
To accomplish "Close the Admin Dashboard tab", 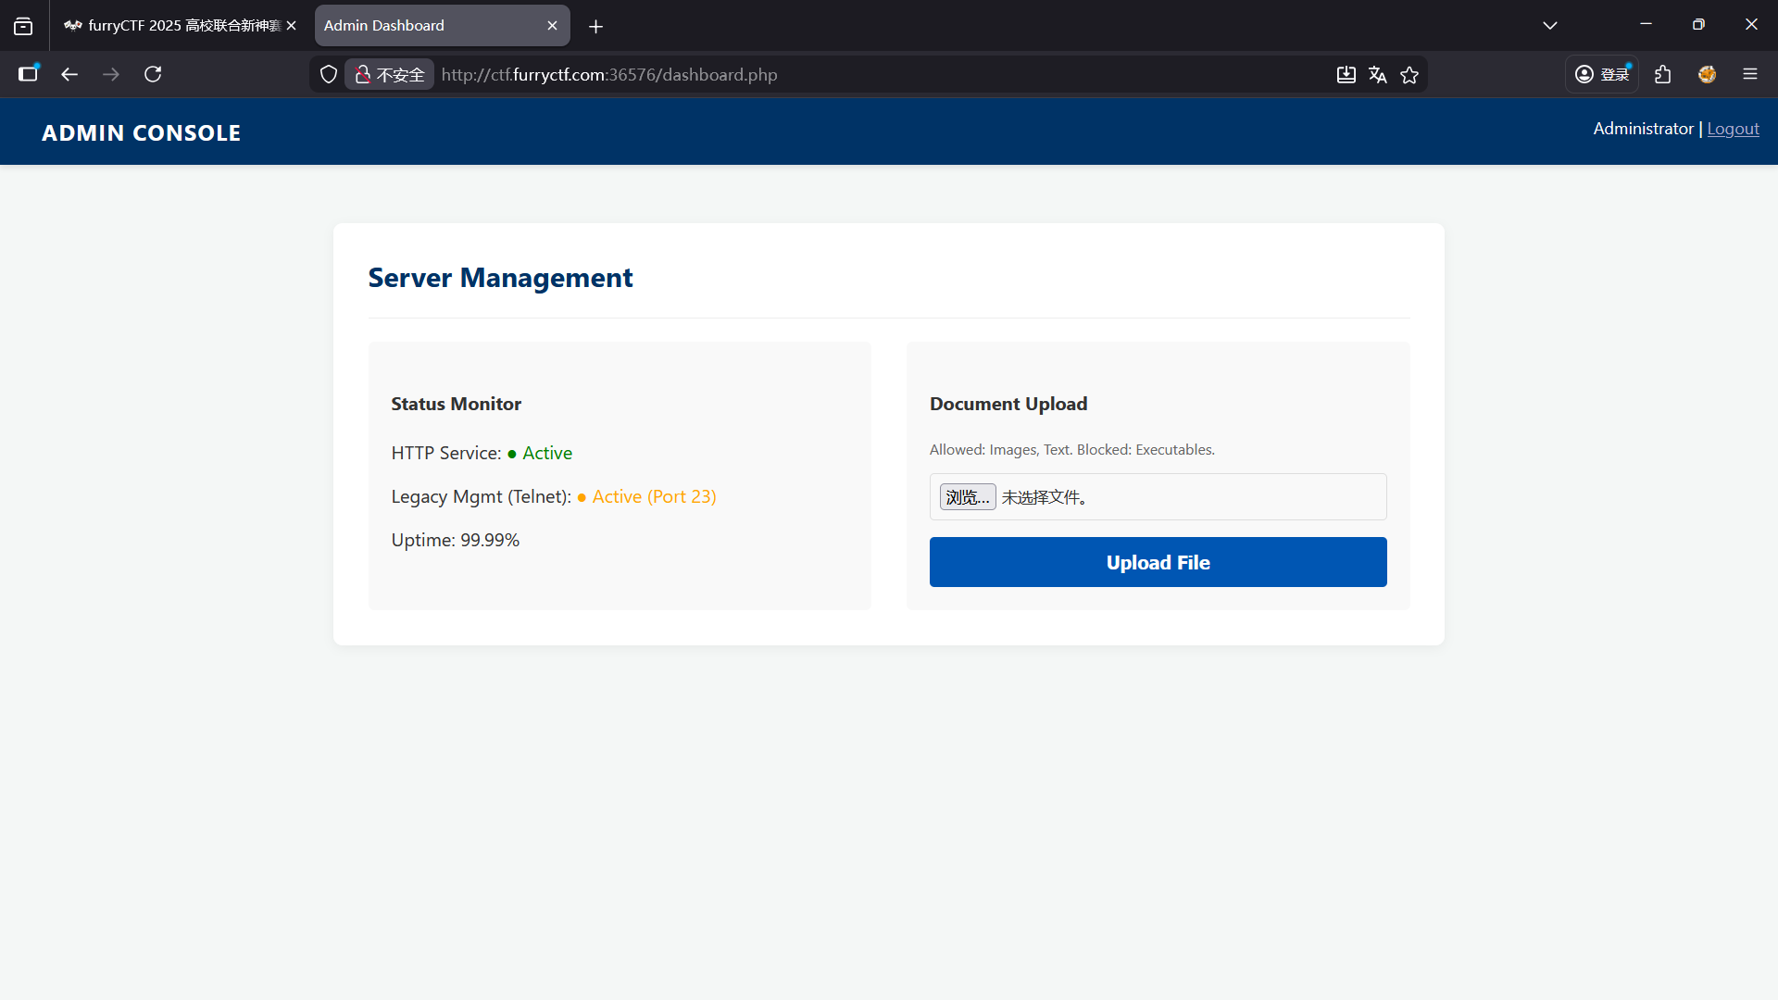I will click(552, 25).
